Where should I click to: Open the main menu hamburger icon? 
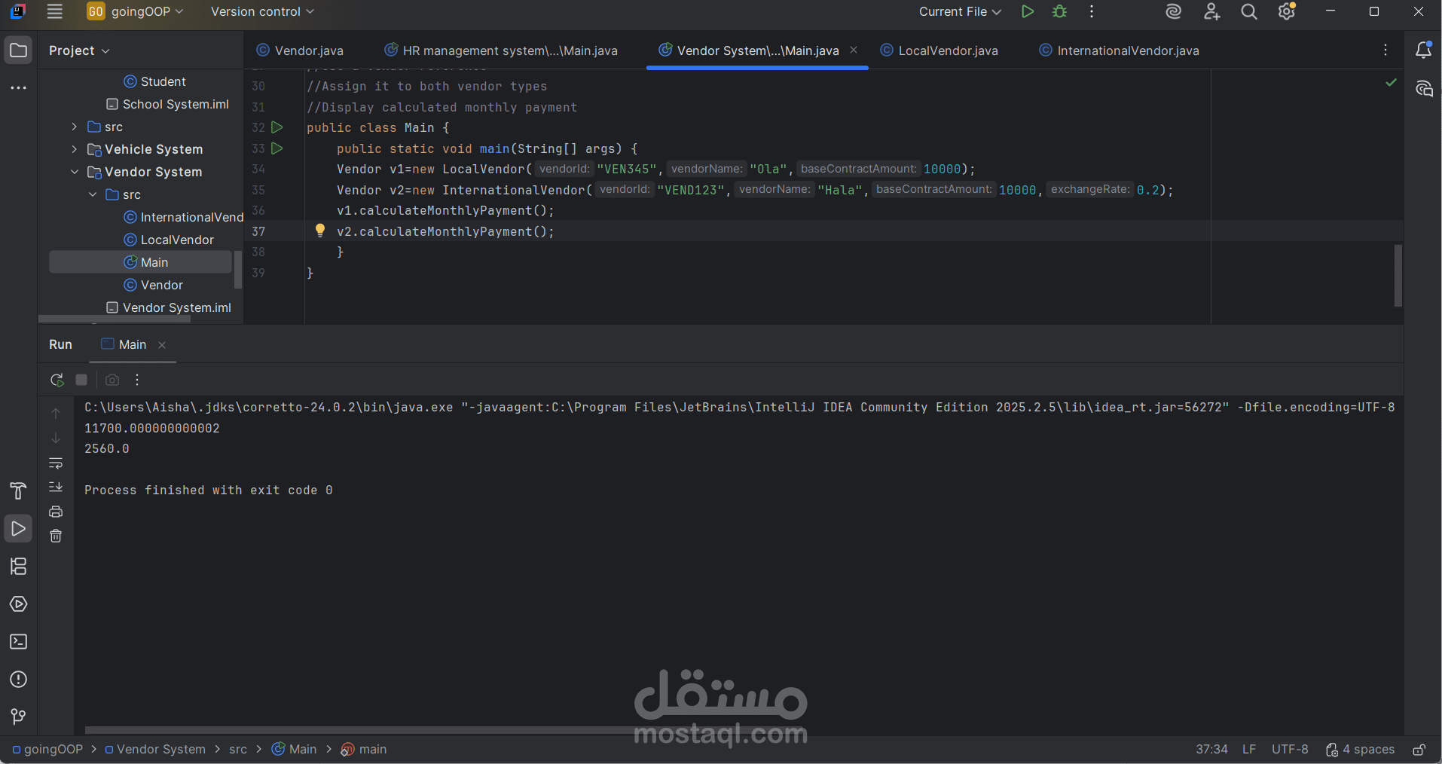[x=54, y=11]
